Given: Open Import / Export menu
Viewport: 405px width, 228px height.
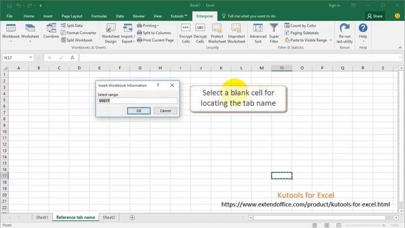Looking at the screenshot, I should click(128, 33).
